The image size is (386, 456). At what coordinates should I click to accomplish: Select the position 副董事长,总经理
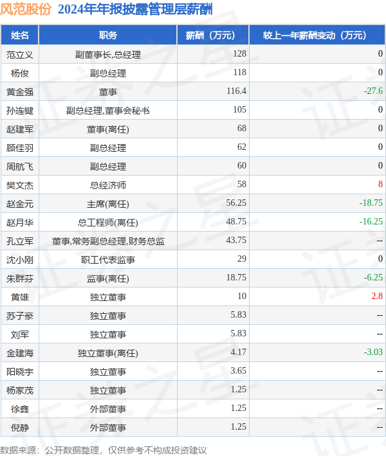(108, 55)
